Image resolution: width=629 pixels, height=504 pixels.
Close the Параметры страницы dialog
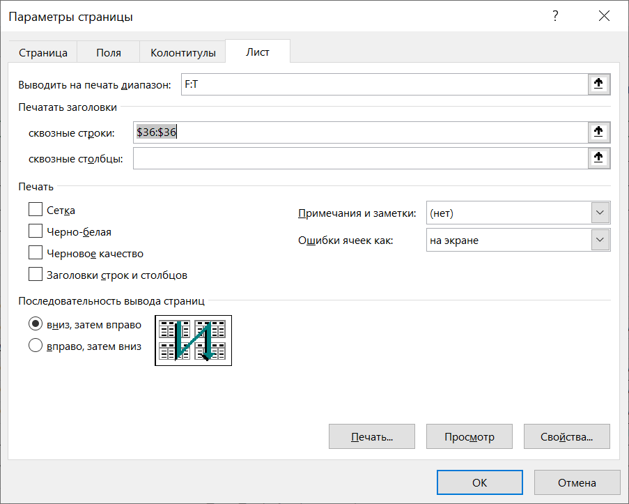click(604, 16)
